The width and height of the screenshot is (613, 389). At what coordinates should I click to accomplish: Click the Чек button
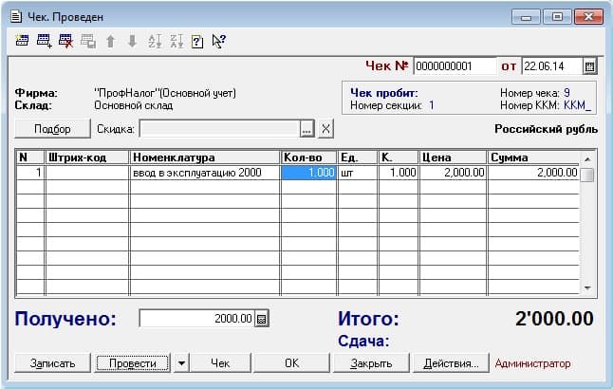click(220, 363)
